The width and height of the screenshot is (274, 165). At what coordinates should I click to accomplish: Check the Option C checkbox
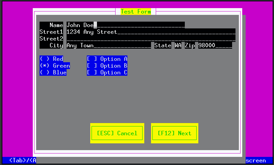coord(107,72)
